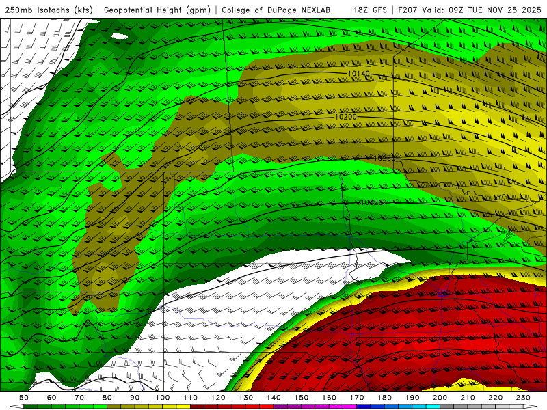The width and height of the screenshot is (547, 410).
Task: Click the 10140 height contour label
Action: [x=358, y=74]
